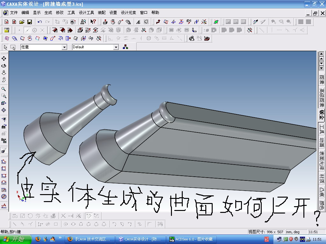Click the sheet metal bend L icon
Screen dimensions: 326x244
pos(195,30)
